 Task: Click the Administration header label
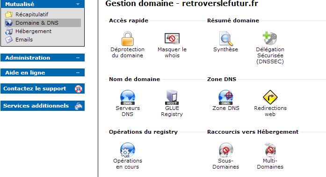[28, 58]
